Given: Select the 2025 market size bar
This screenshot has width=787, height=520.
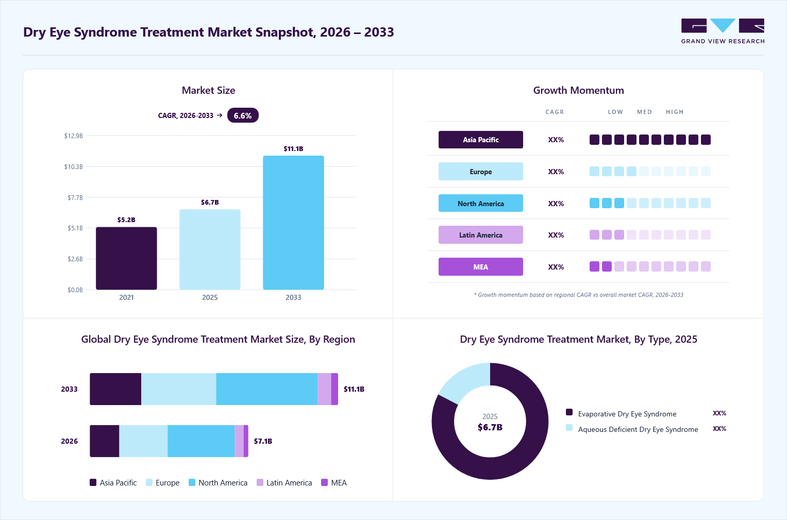Looking at the screenshot, I should coord(210,249).
